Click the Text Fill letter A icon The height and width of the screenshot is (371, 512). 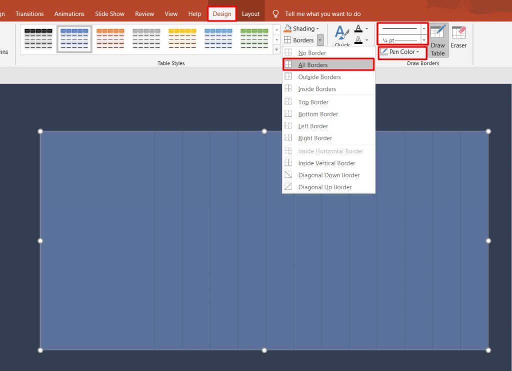coord(358,28)
